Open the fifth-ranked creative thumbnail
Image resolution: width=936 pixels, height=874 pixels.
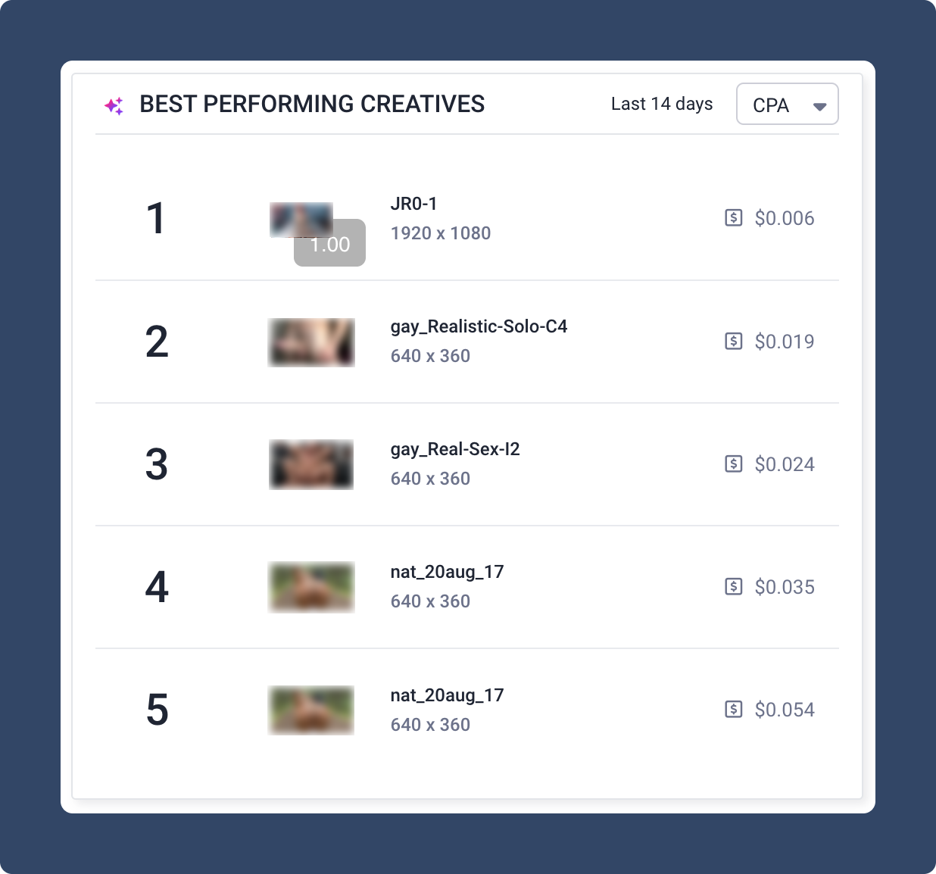[311, 710]
